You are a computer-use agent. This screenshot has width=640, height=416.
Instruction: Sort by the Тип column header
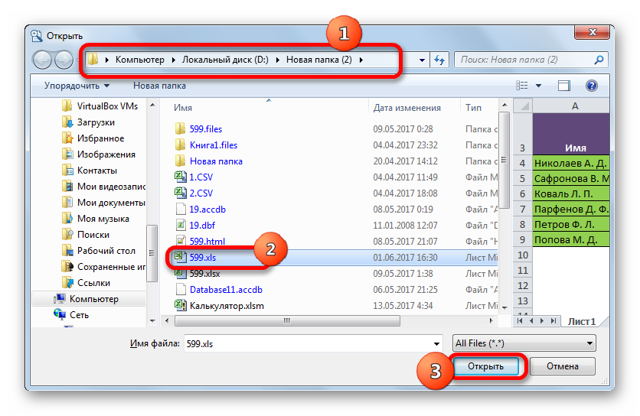473,108
